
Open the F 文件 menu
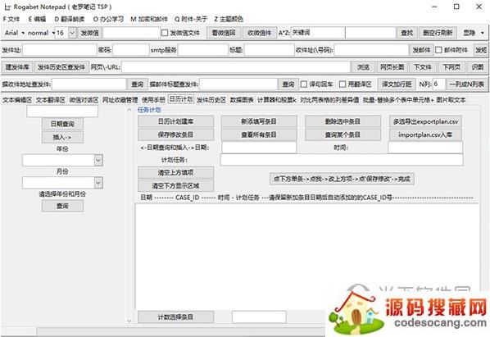point(11,19)
